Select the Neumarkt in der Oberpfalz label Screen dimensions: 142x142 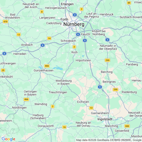click(108, 47)
